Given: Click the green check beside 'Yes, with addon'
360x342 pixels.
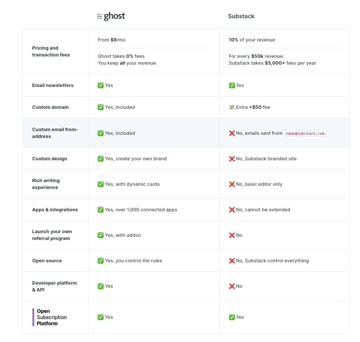Looking at the screenshot, I should (100, 235).
